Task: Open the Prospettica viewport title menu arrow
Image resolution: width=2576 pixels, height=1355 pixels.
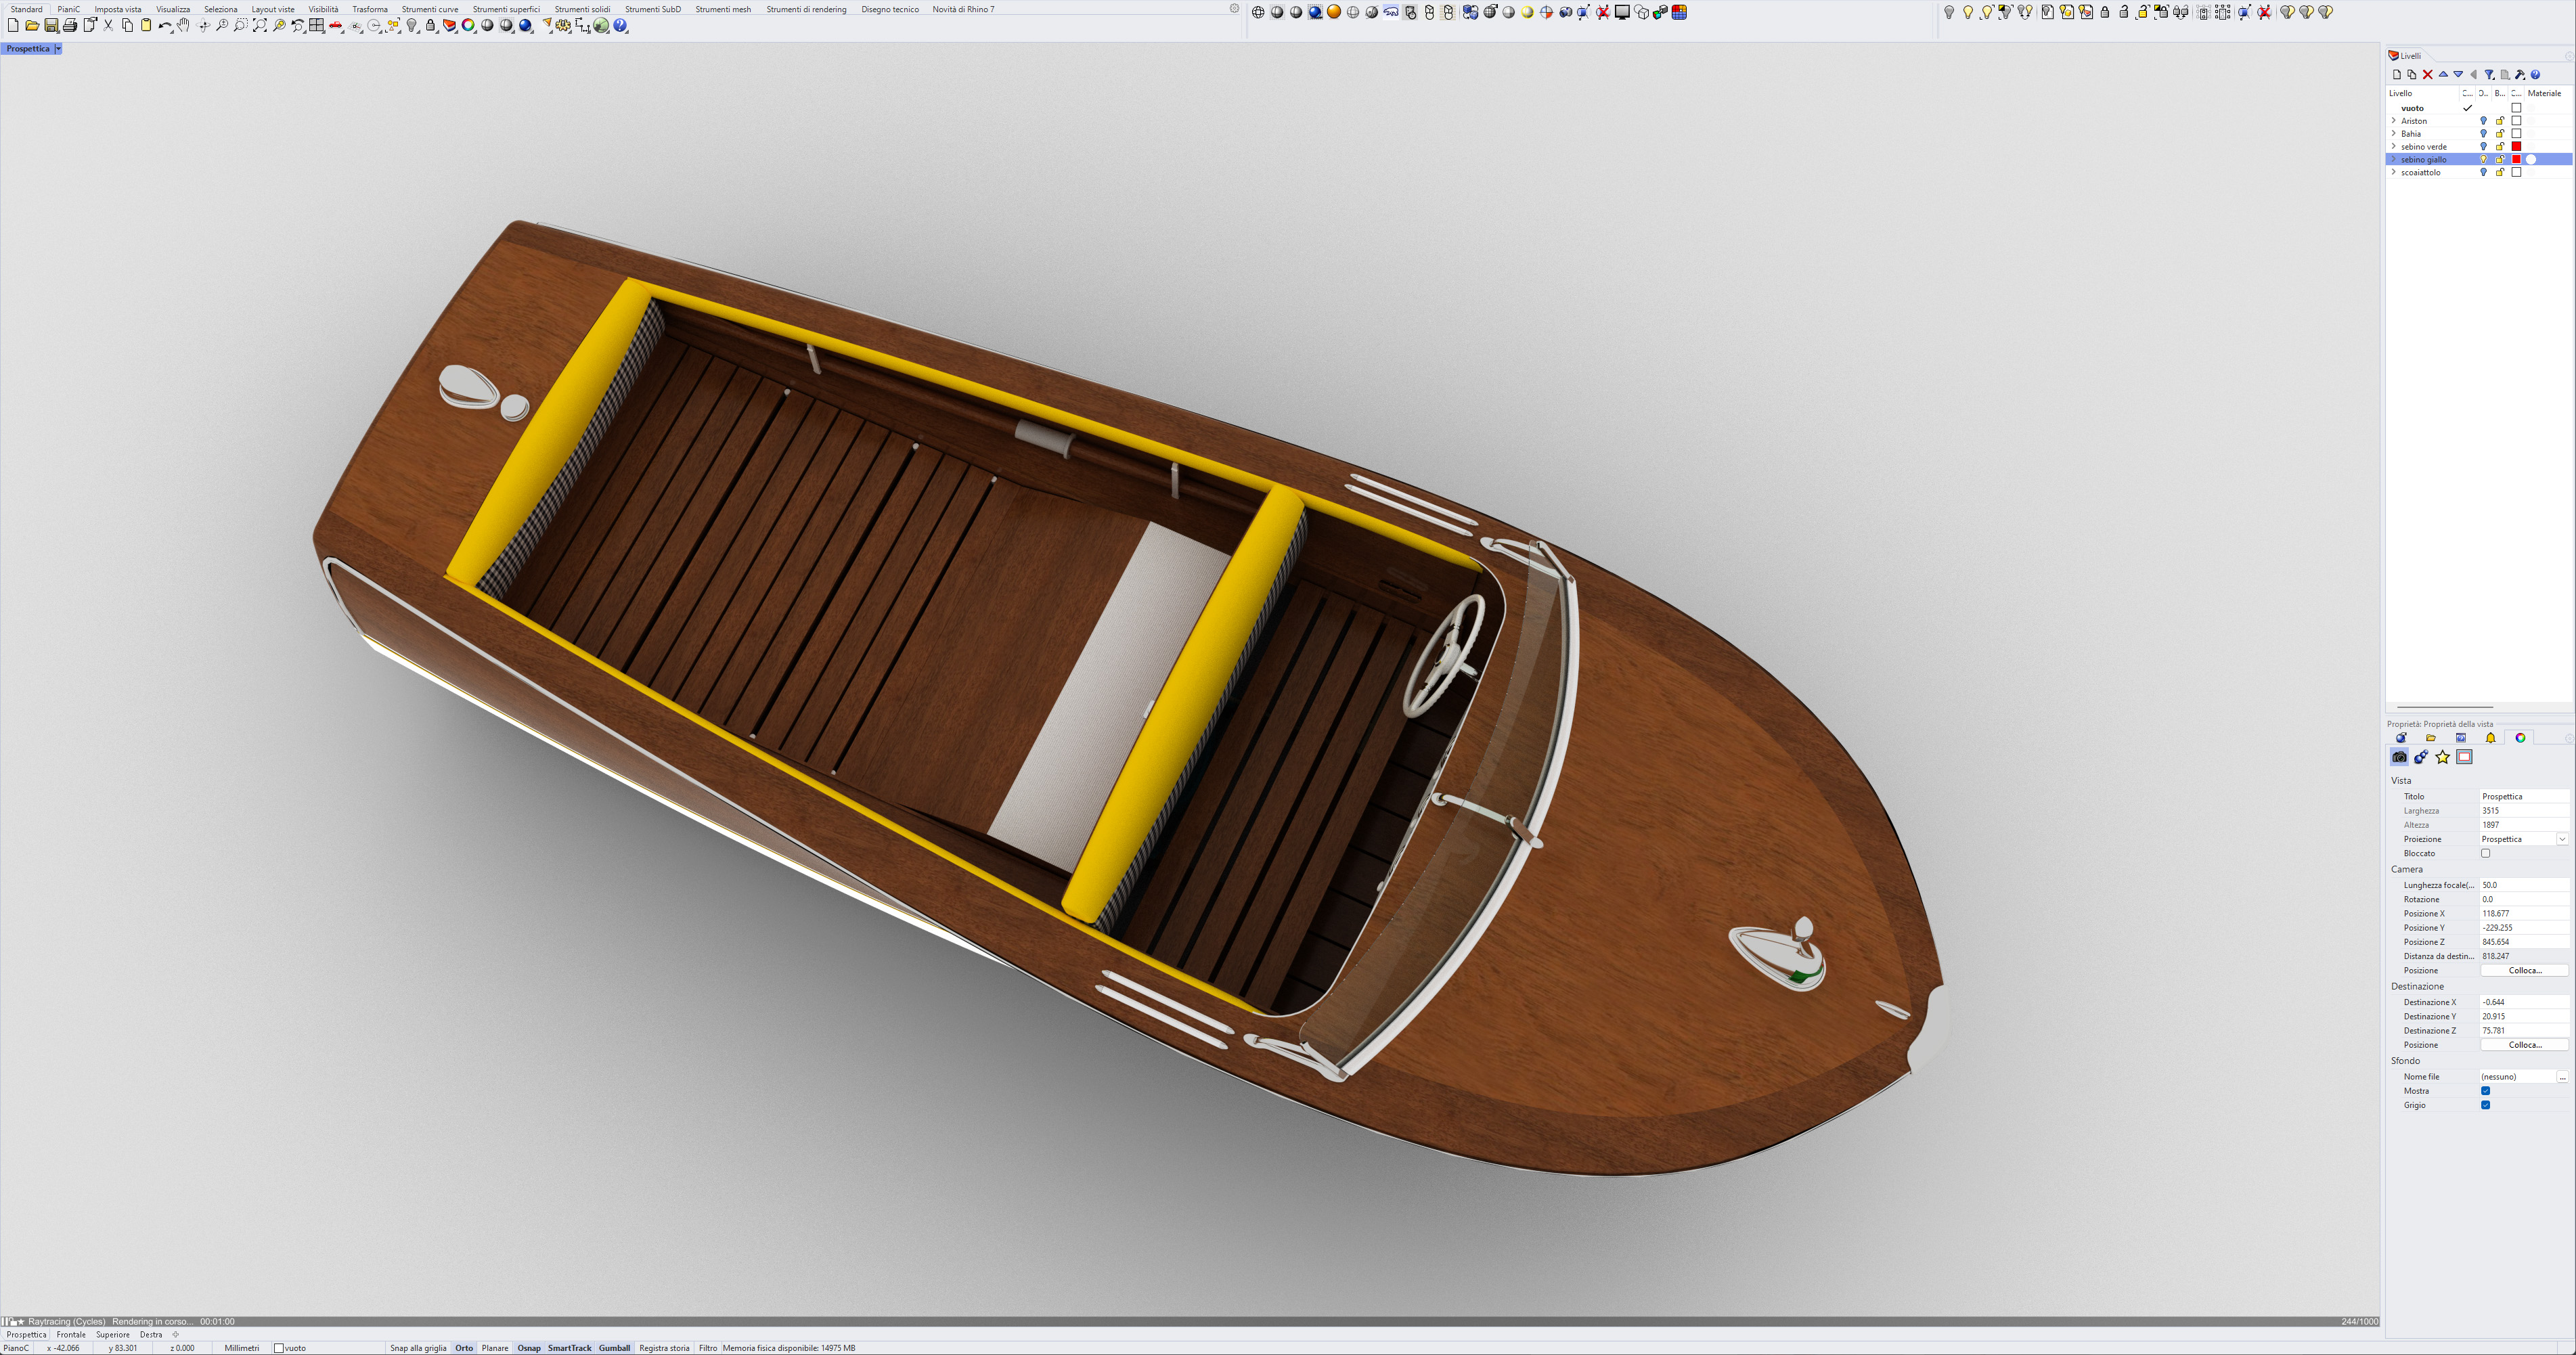Action: coord(58,49)
